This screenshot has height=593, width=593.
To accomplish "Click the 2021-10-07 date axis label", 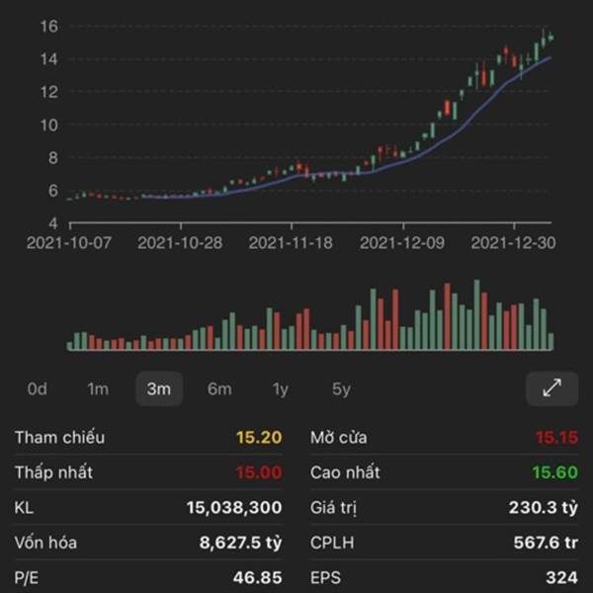I will point(69,243).
